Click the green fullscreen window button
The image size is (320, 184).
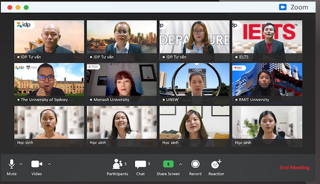pyautogui.click(x=26, y=7)
